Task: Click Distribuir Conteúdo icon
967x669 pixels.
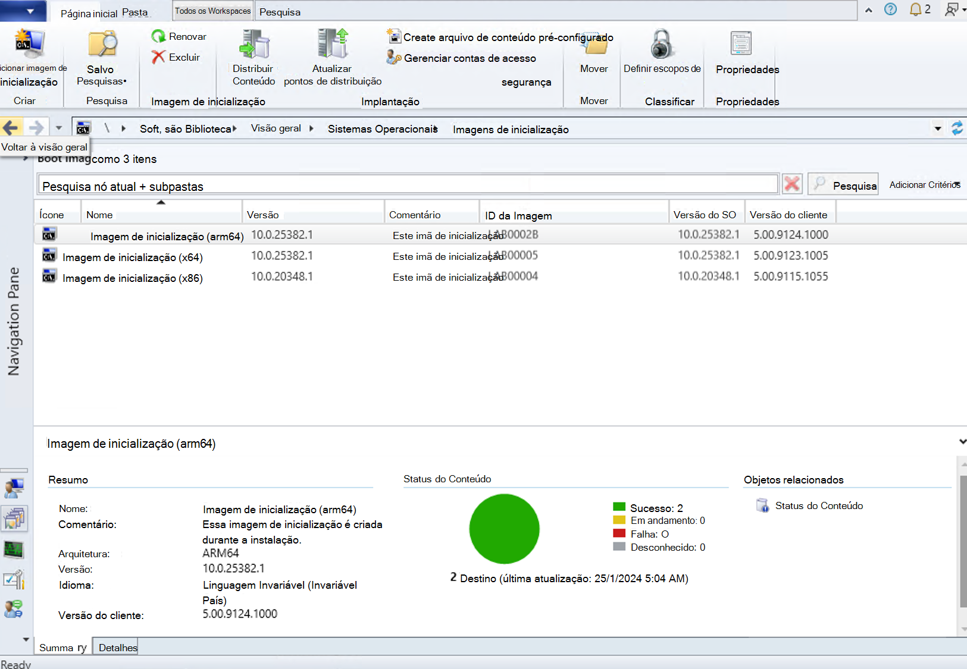Action: coord(254,45)
